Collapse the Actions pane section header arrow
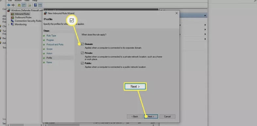 (x=205, y=15)
